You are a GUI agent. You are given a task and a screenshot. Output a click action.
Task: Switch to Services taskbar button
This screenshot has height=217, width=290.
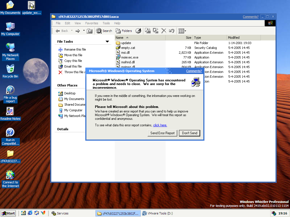72,213
